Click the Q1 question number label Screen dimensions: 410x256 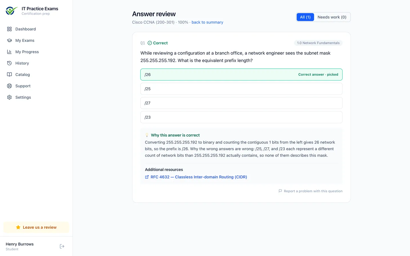[143, 43]
